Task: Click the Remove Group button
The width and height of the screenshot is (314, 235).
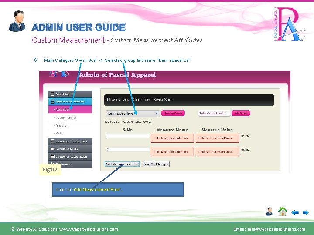Action: pyautogui.click(x=173, y=113)
